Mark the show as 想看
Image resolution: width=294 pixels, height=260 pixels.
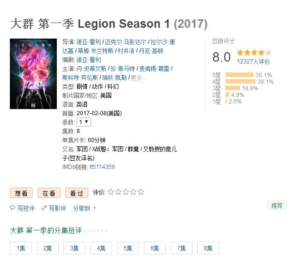coord(21,193)
